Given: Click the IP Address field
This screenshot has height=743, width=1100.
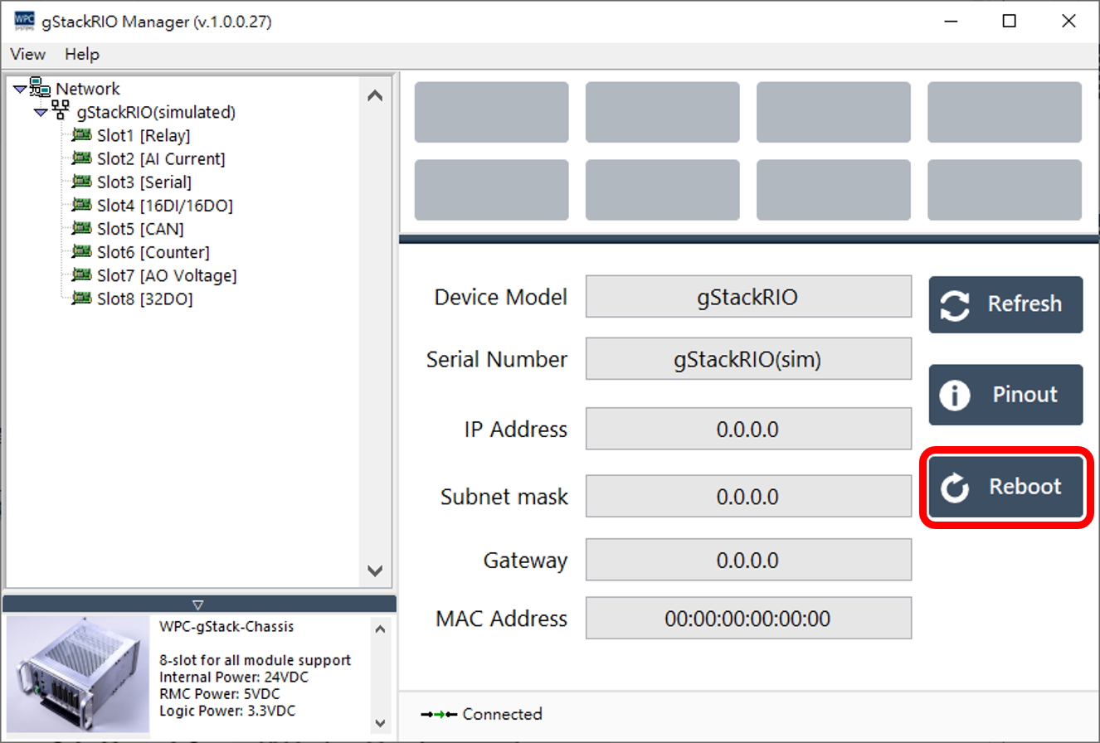Looking at the screenshot, I should 747,430.
